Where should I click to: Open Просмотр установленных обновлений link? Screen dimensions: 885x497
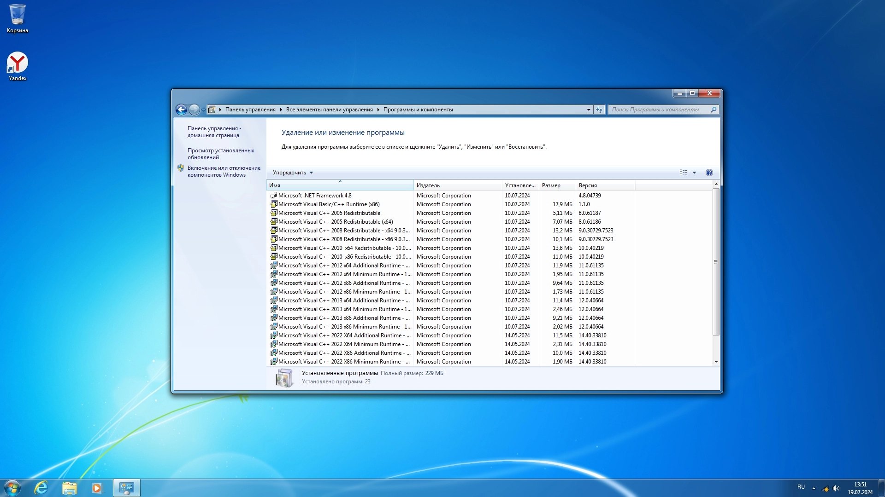220,154
